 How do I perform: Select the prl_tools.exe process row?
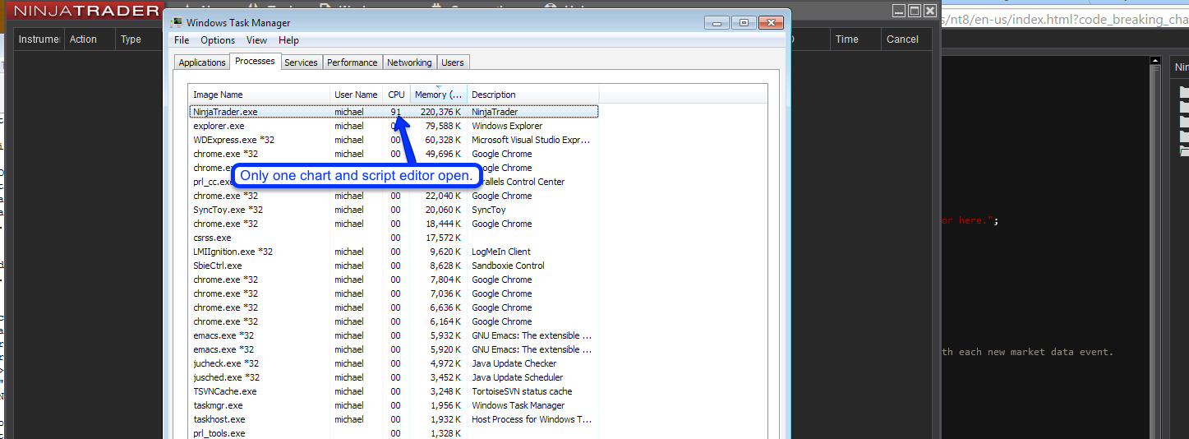coord(394,433)
